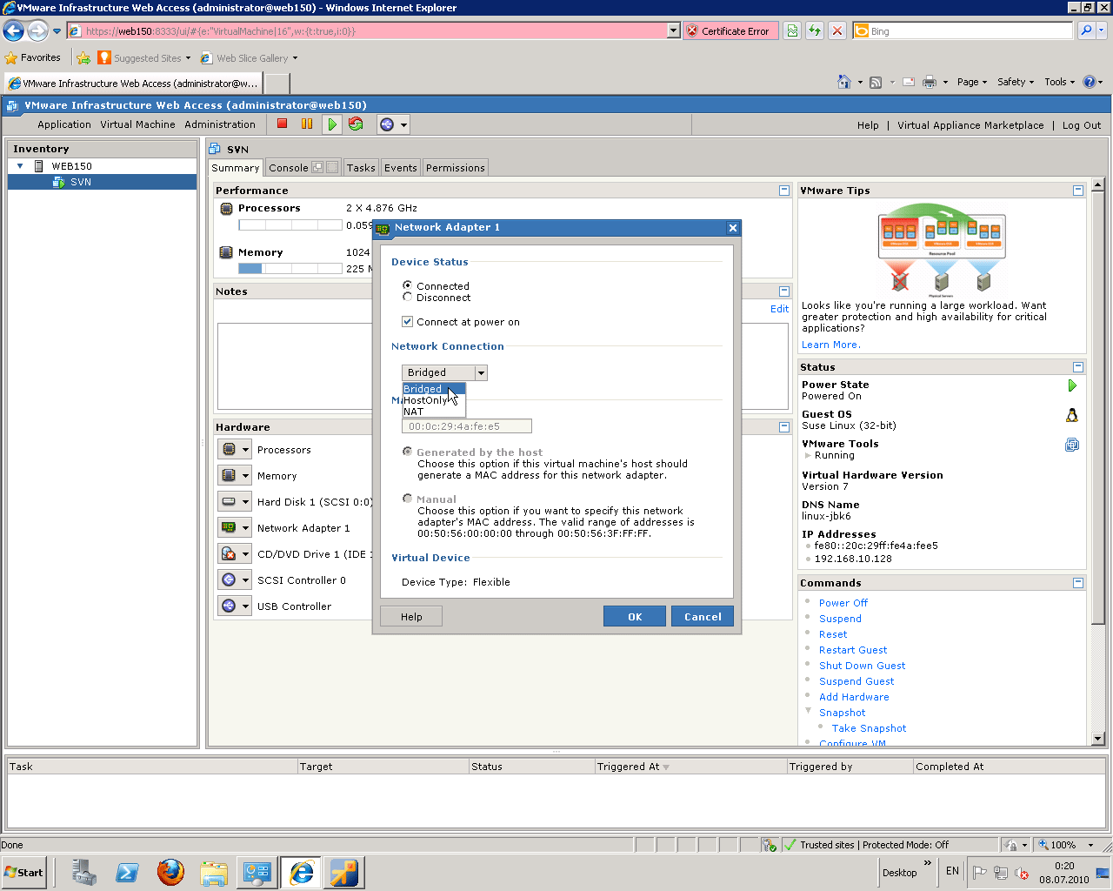Click the Bing search box
1113x891 pixels.
pyautogui.click(x=963, y=30)
